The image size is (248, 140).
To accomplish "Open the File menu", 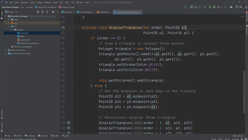I will (x=7, y=2).
